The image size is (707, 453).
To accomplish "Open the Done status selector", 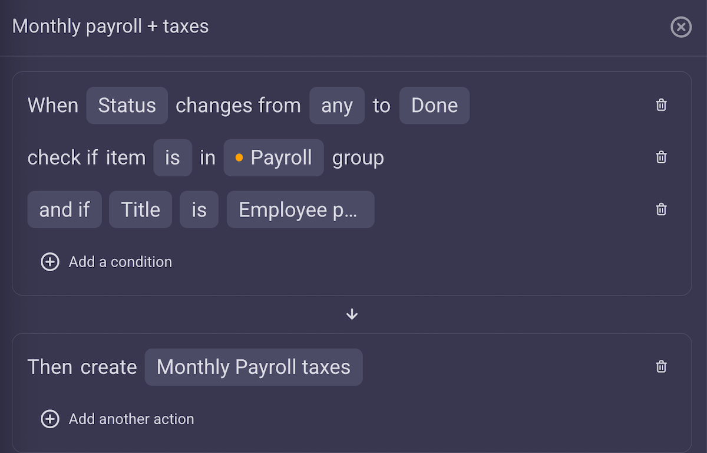I will 434,105.
